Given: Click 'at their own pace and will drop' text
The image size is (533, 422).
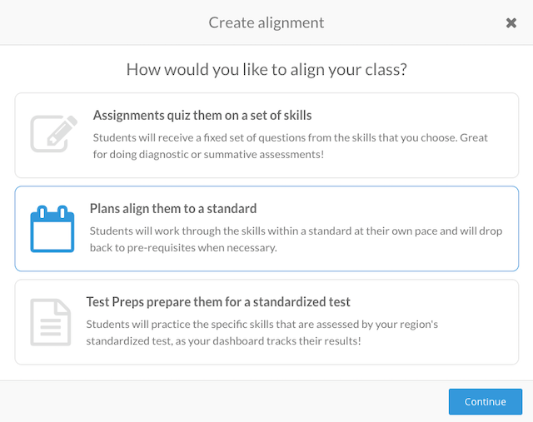Looking at the screenshot, I should [x=428, y=231].
